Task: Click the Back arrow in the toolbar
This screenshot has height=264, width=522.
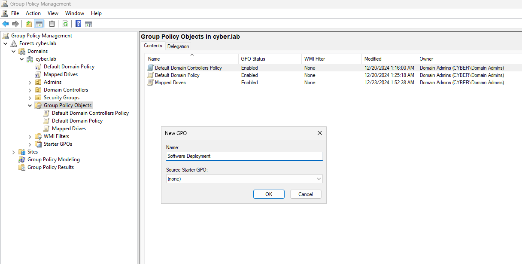Action: (x=6, y=24)
